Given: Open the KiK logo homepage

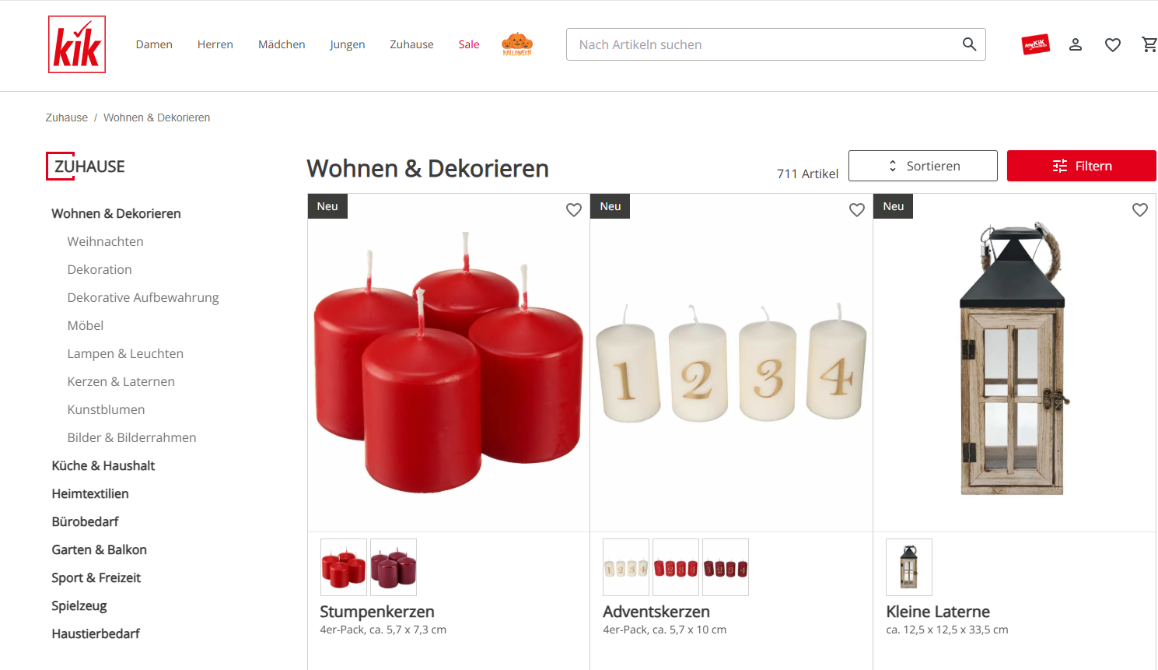Looking at the screenshot, I should (x=76, y=44).
